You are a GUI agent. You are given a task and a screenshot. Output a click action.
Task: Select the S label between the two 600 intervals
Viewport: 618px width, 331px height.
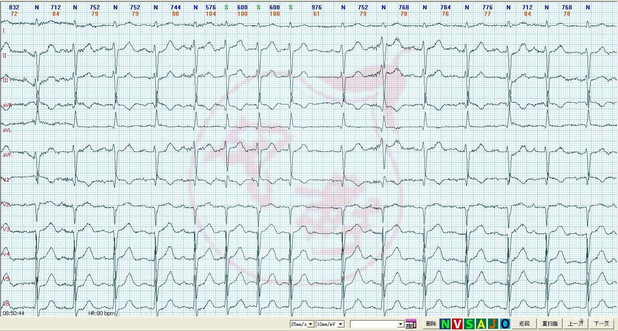pos(258,7)
